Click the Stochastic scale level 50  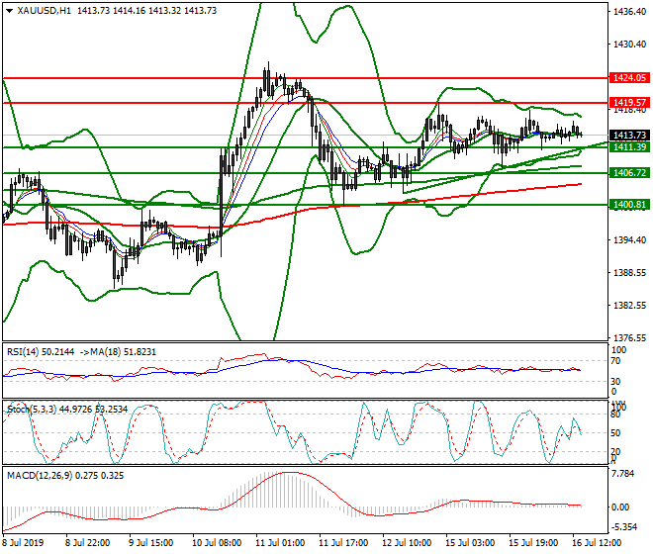click(615, 433)
